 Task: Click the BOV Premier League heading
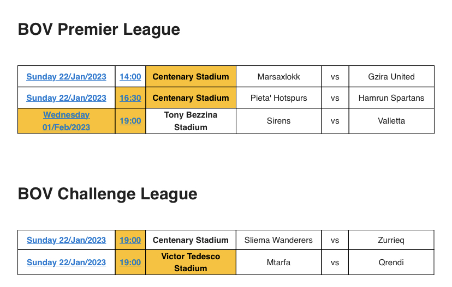[x=99, y=29]
